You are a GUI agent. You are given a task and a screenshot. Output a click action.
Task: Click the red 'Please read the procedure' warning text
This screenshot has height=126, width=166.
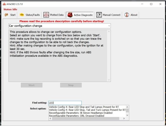(x=62, y=21)
